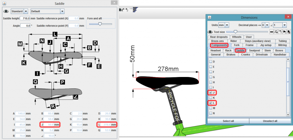This screenshot has width=293, height=140.
Task: Click the Java icon in Saddle title bar
Action: pyautogui.click(x=3, y=3)
